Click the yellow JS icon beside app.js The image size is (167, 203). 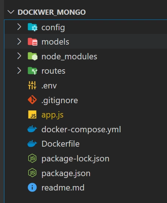pyautogui.click(x=32, y=115)
